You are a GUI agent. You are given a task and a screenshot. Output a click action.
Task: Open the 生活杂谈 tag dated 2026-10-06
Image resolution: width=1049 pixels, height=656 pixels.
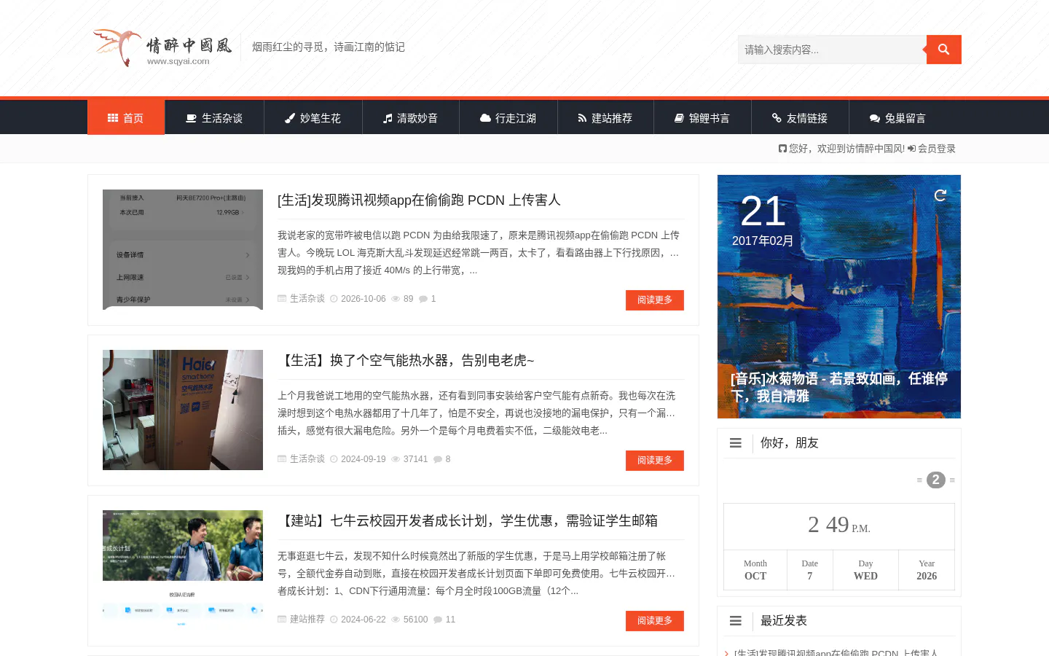coord(307,299)
